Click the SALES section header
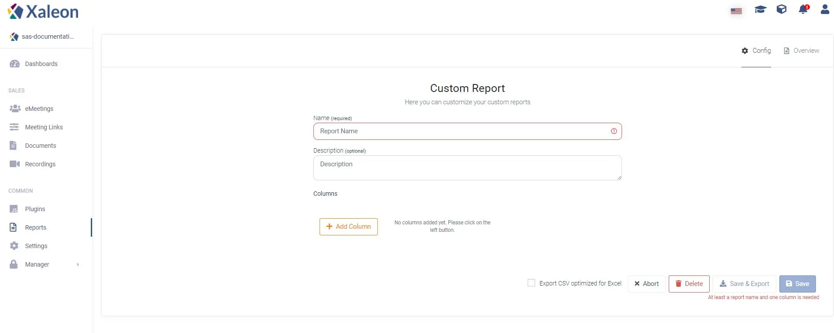834x333 pixels. pos(16,91)
